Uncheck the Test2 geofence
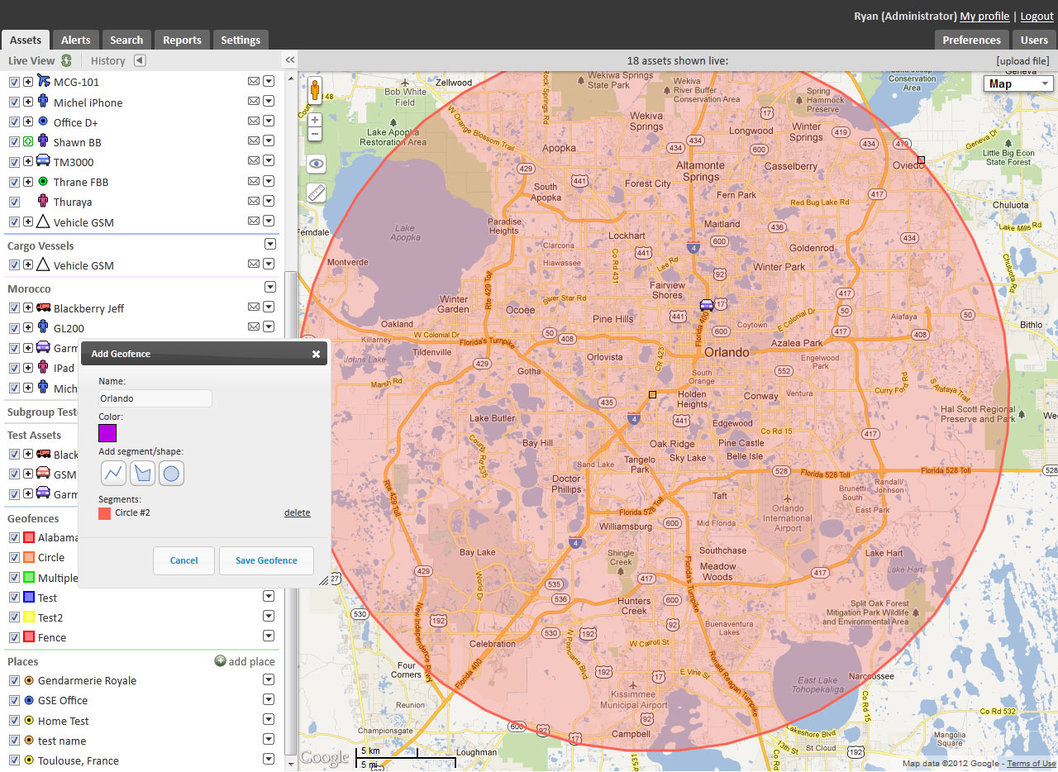 [13, 617]
